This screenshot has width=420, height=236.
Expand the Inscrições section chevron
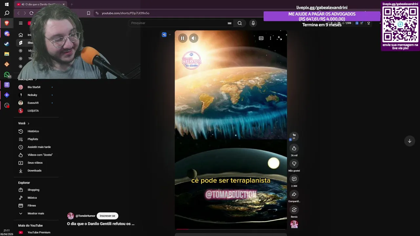(36, 79)
